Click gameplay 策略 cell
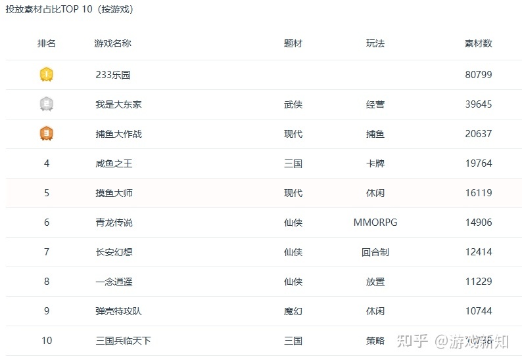Image resolution: width=522 pixels, height=363 pixels. tap(375, 341)
